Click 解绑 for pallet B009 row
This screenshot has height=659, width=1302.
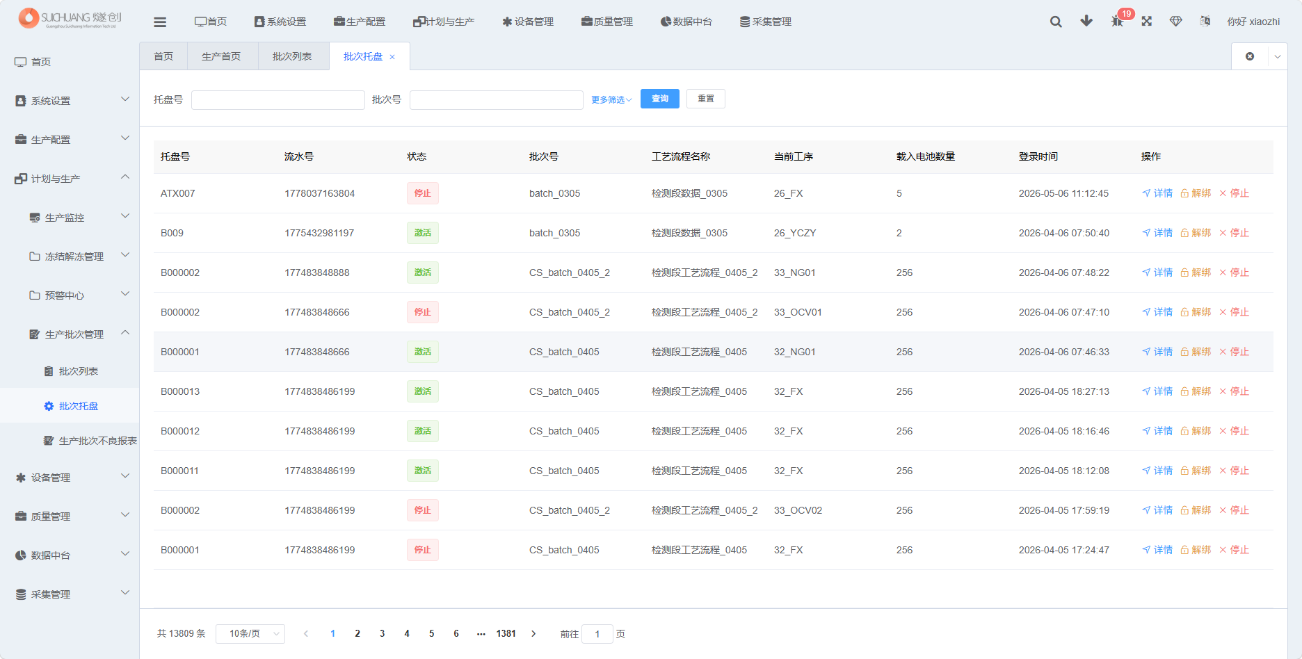pyautogui.click(x=1196, y=233)
